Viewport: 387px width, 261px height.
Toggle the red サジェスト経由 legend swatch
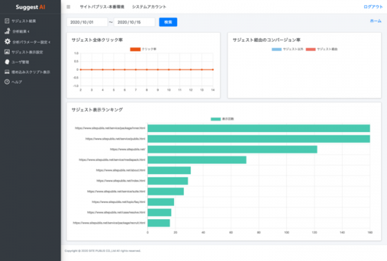coord(310,49)
